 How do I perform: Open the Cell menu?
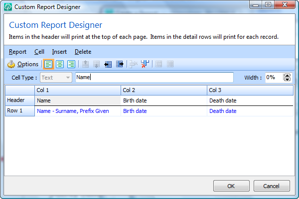coord(39,52)
